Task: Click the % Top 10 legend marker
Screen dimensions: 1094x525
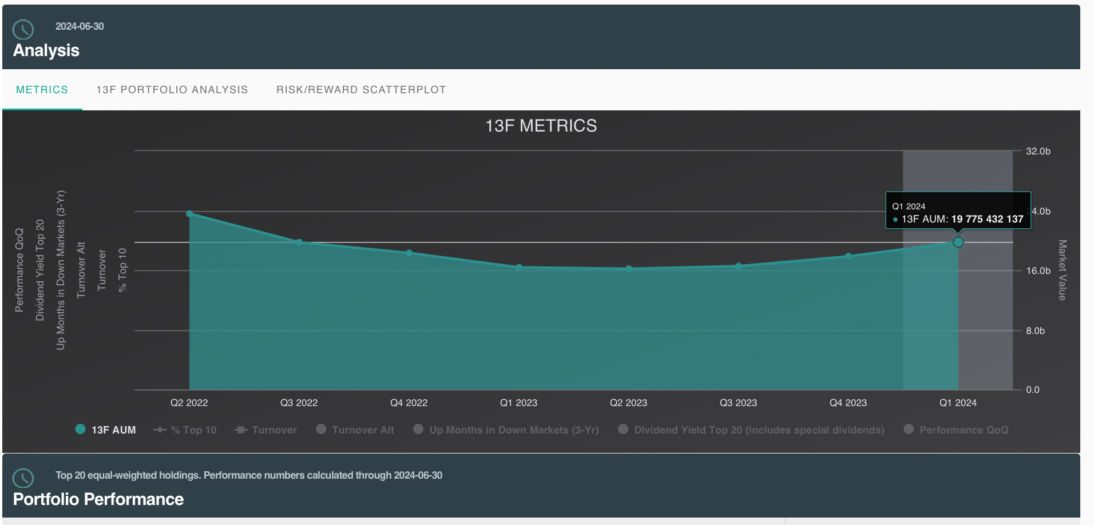Action: pos(160,429)
